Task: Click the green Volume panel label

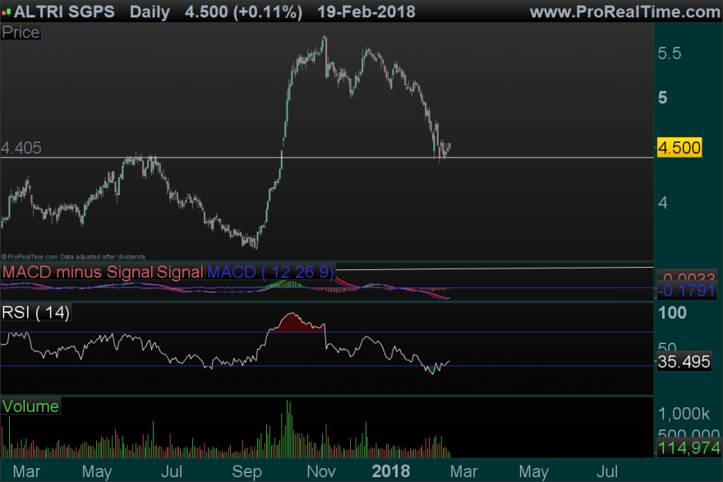Action: click(x=30, y=406)
